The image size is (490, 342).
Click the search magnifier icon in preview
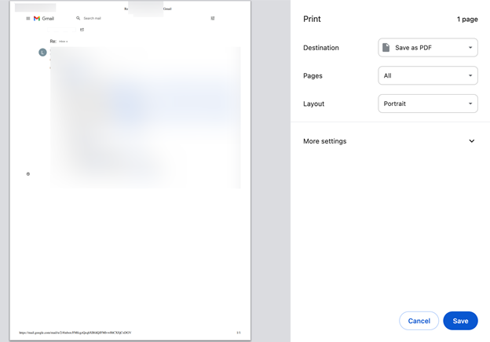[x=78, y=18]
